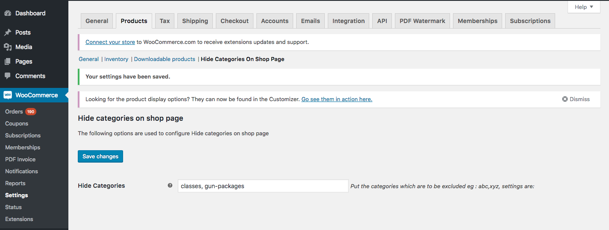This screenshot has width=609, height=230.
Task: Click the Posts pushpin icon
Action: point(8,32)
